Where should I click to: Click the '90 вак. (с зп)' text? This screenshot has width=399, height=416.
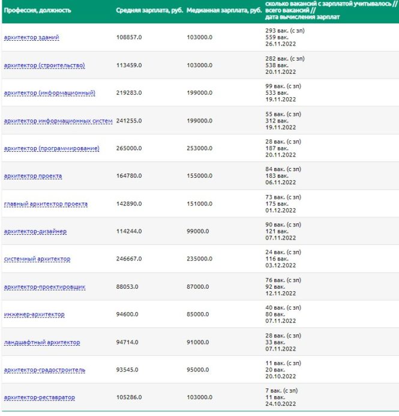pyautogui.click(x=283, y=225)
